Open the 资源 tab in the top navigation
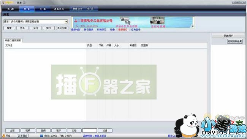Viewport: 247px width, 139px height. click(x=11, y=9)
